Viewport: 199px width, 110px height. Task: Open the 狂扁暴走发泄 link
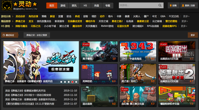(x=75, y=21)
